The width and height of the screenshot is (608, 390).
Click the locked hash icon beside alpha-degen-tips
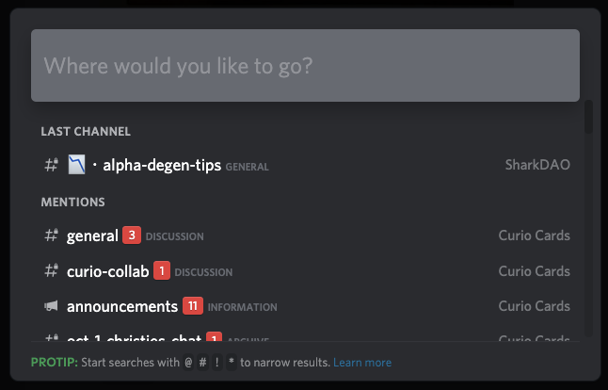coord(51,165)
